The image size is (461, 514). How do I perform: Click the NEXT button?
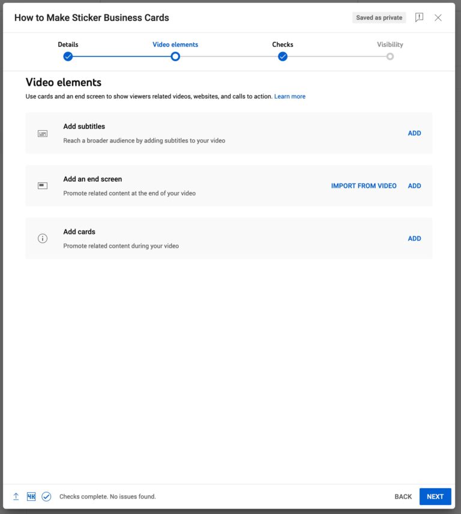pos(435,496)
